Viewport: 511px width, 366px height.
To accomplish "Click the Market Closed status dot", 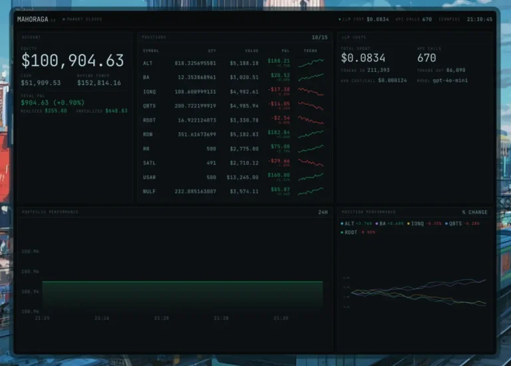I will point(64,19).
